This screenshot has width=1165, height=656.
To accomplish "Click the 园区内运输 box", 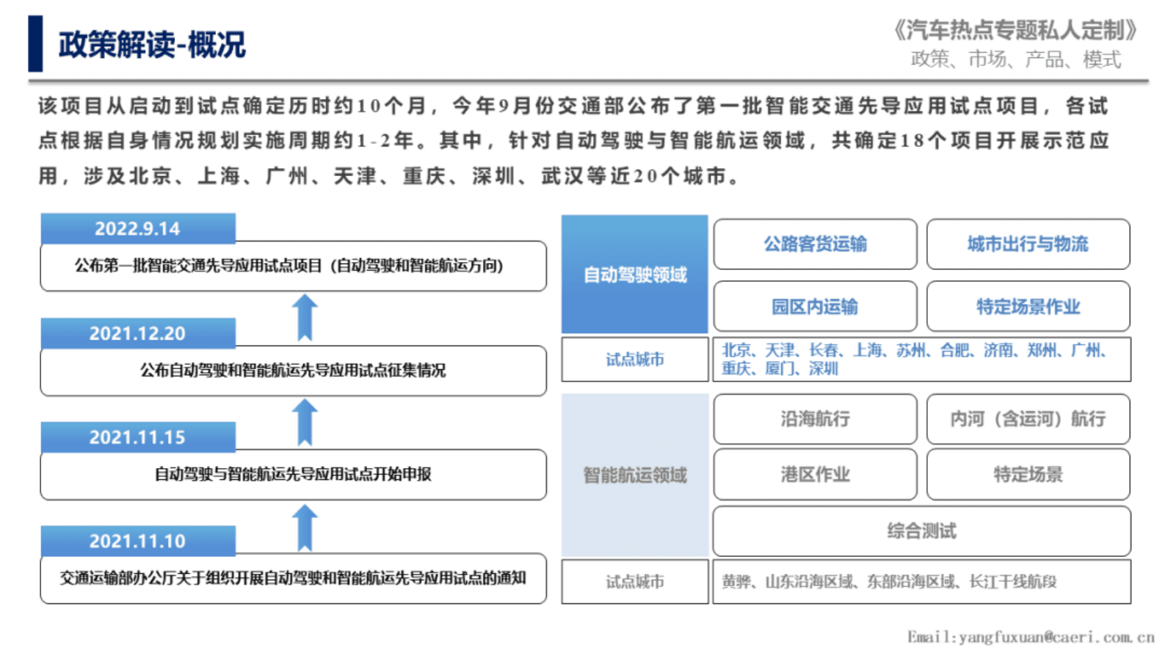I will pyautogui.click(x=815, y=306).
